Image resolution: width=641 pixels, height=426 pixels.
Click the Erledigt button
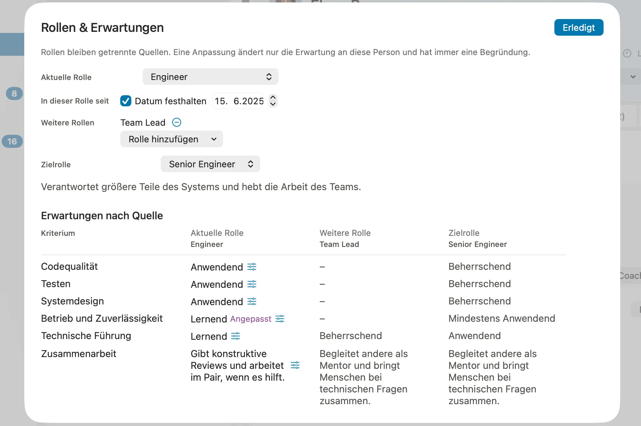pos(579,27)
